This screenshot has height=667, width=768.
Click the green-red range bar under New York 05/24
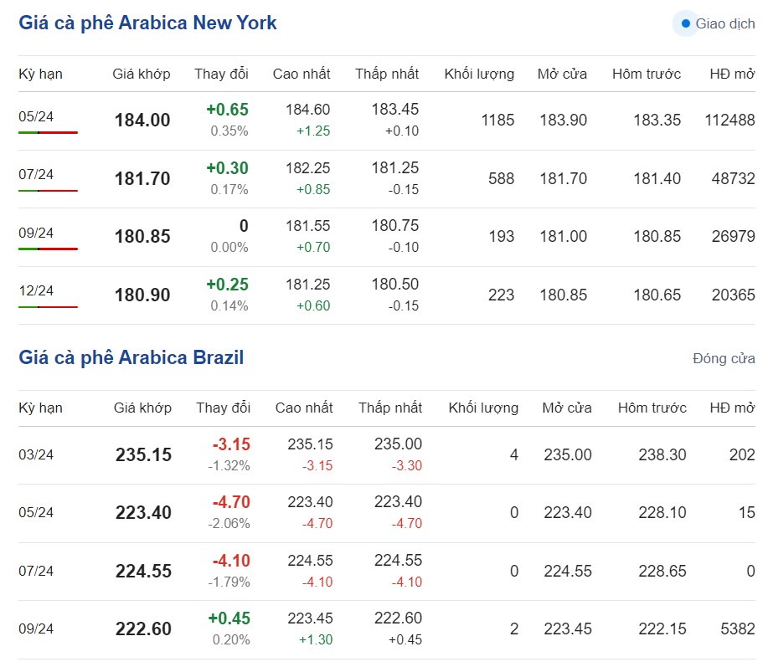click(x=48, y=132)
